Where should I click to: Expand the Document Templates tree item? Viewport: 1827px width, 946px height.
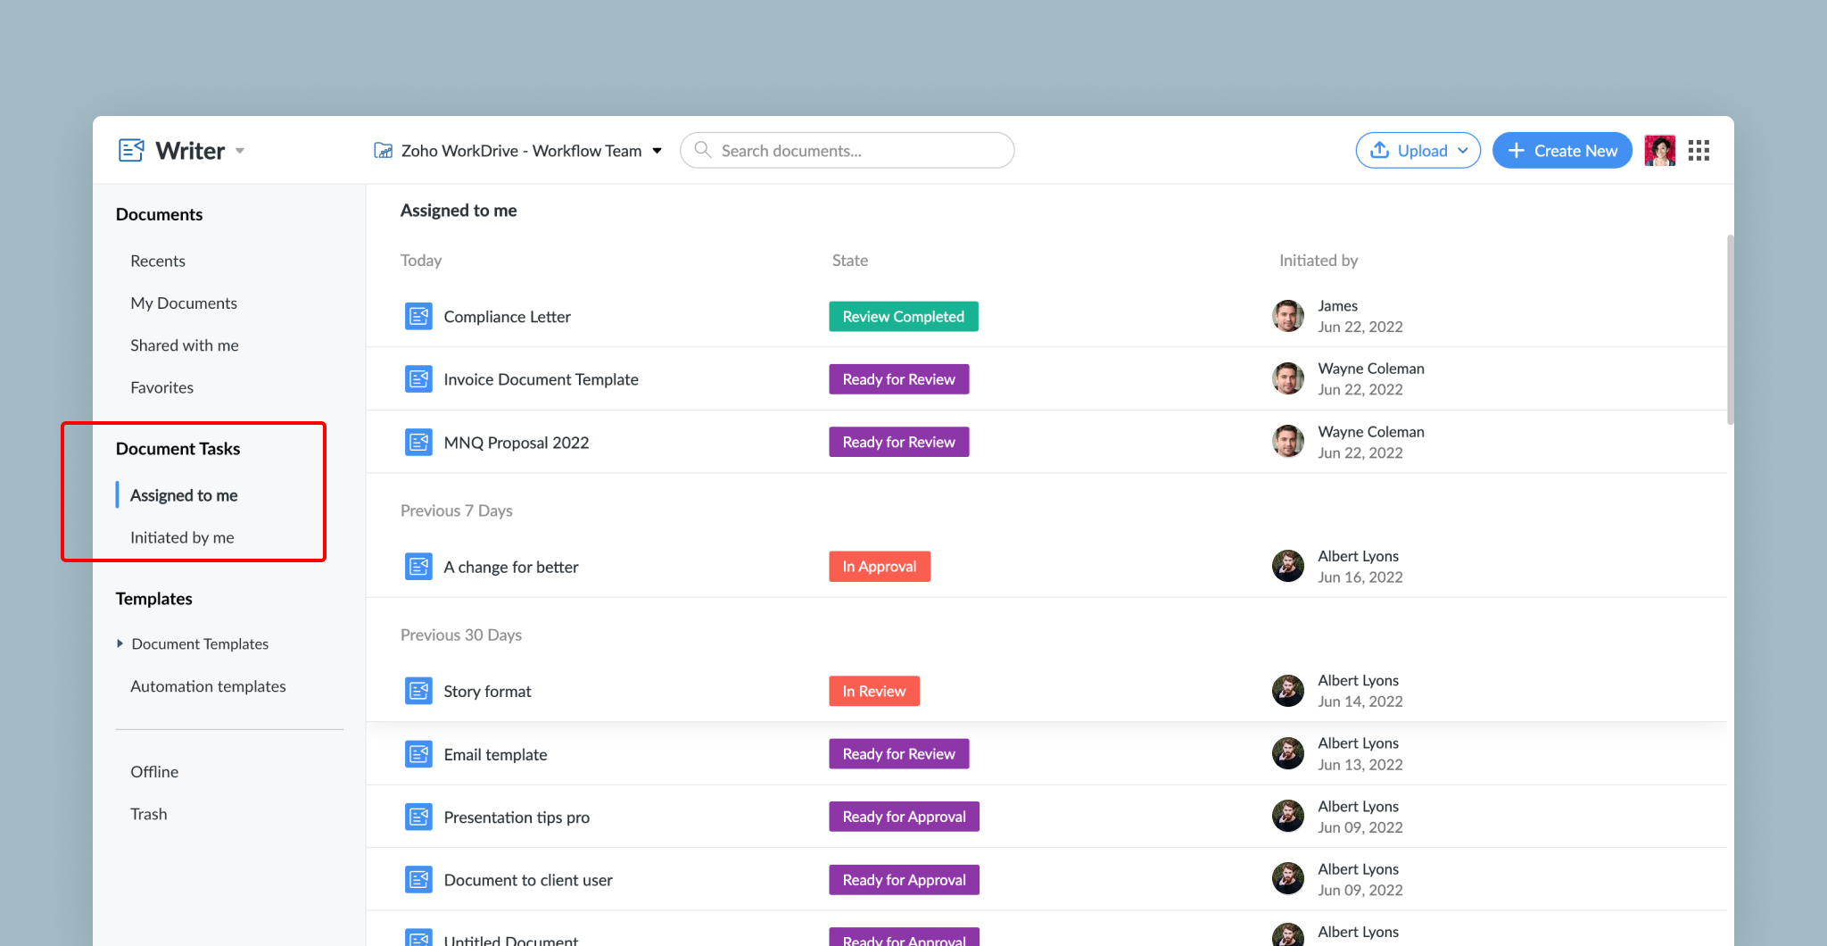[120, 643]
